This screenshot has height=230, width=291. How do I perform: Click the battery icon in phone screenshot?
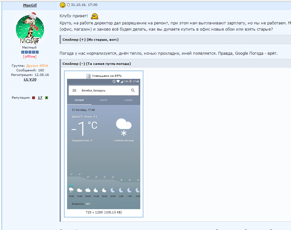(131, 81)
